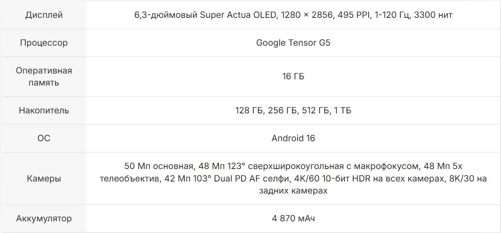Select the "Google Tensor G5" value

(x=293, y=43)
